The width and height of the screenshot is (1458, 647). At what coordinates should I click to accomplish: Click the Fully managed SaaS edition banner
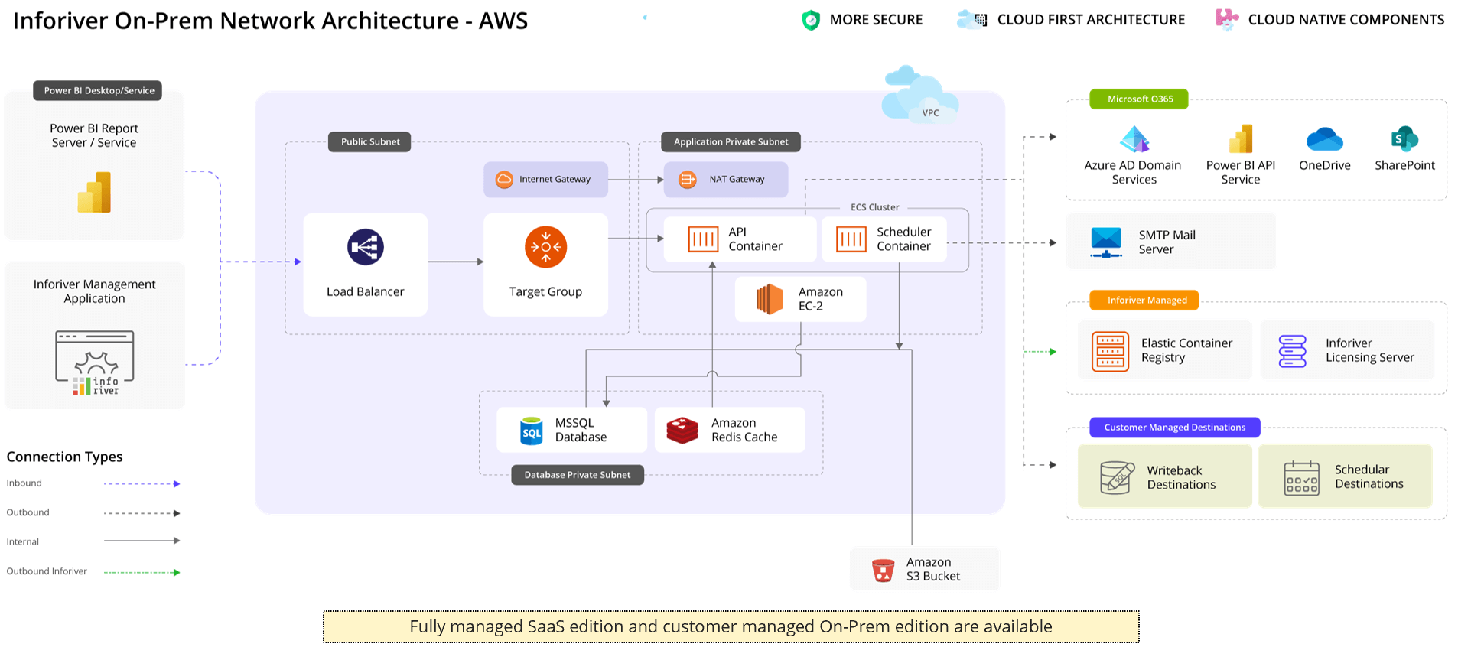click(x=731, y=626)
